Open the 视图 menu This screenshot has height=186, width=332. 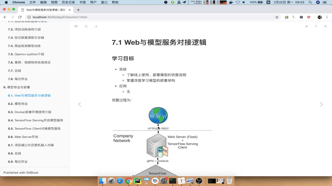tap(54, 2)
